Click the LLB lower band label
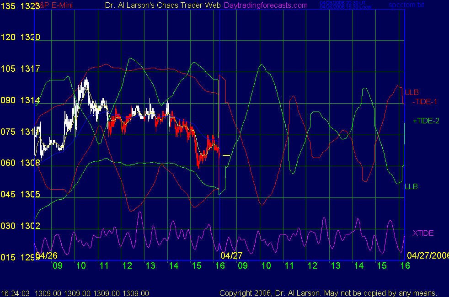Viewport: 449px width, 297px height. coord(411,186)
